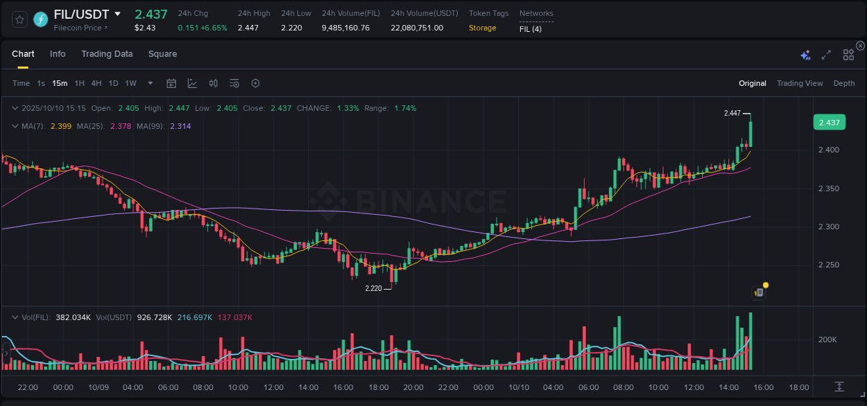Select the 15m timeframe
Screen dimensions: 867x406
[x=59, y=83]
